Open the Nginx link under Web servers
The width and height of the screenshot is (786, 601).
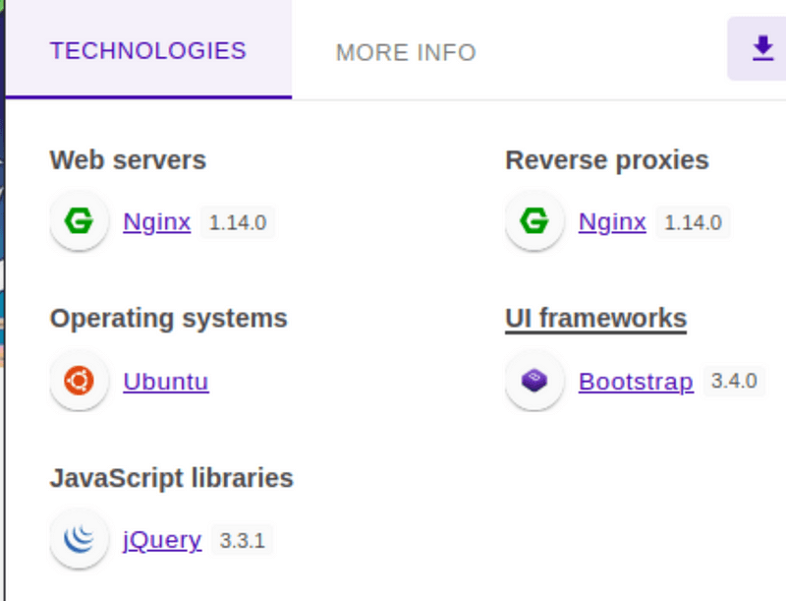tap(157, 222)
